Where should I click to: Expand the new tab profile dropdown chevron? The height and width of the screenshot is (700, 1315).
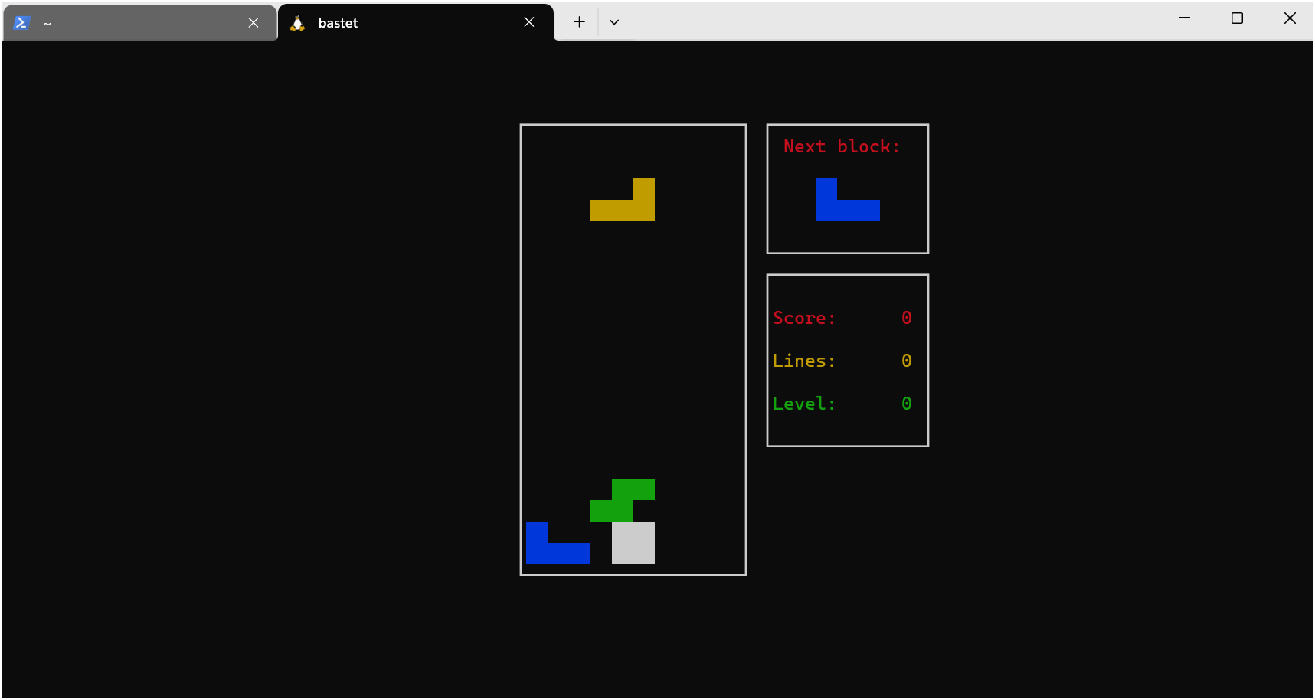point(613,22)
